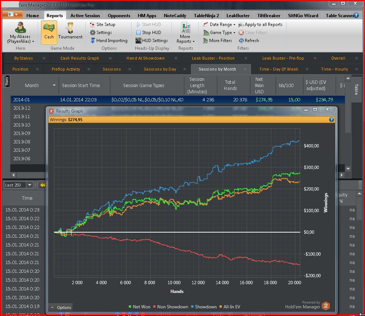Sort hands by Time column
The width and height of the screenshot is (365, 316).
(x=27, y=198)
